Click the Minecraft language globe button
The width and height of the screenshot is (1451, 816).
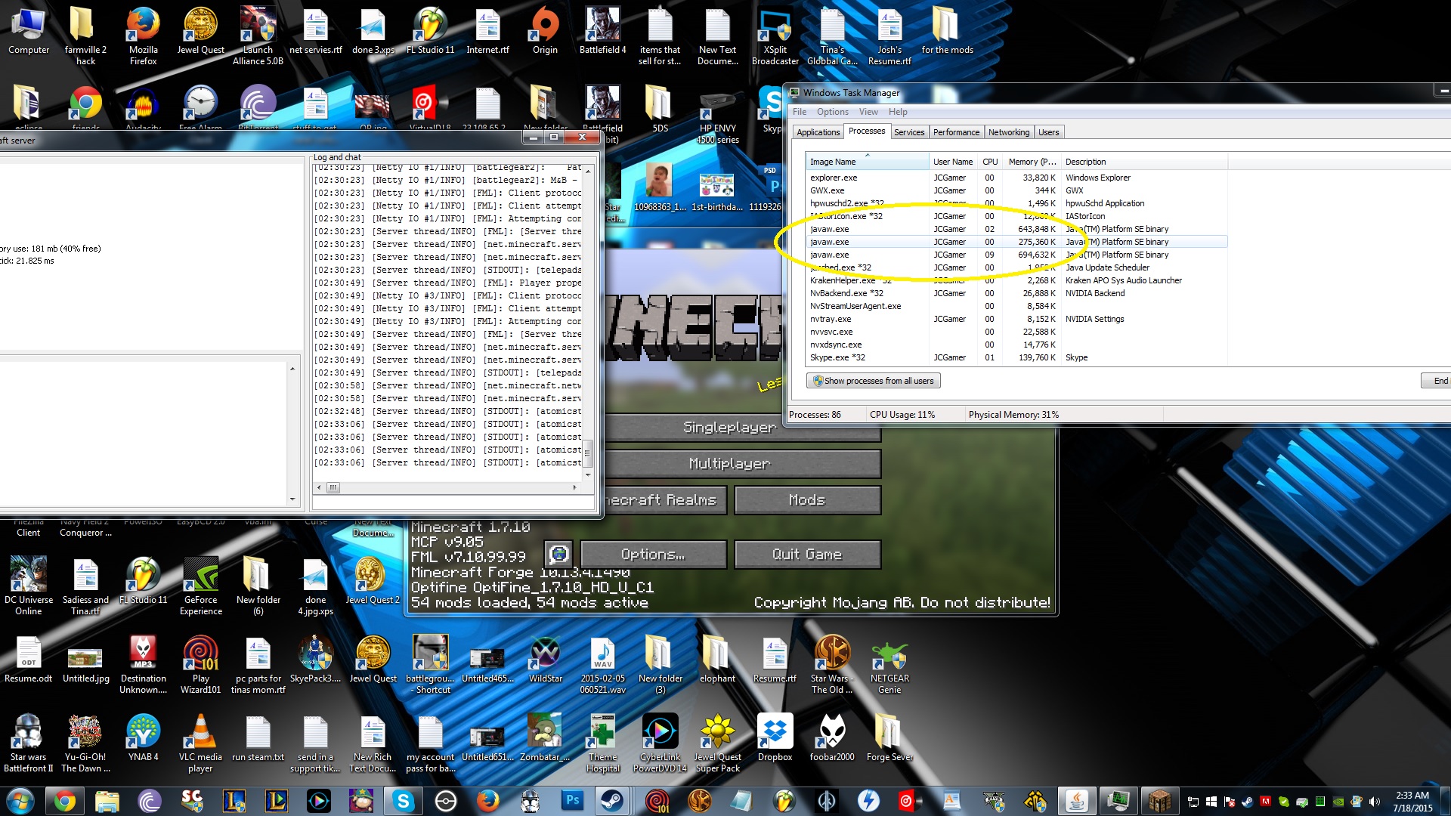click(559, 555)
